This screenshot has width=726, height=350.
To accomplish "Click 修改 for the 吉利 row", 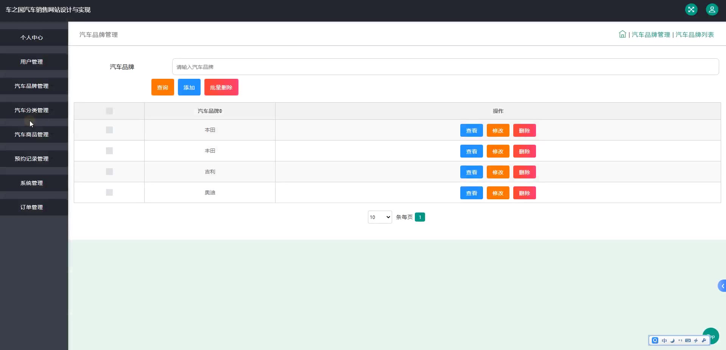I will click(498, 172).
